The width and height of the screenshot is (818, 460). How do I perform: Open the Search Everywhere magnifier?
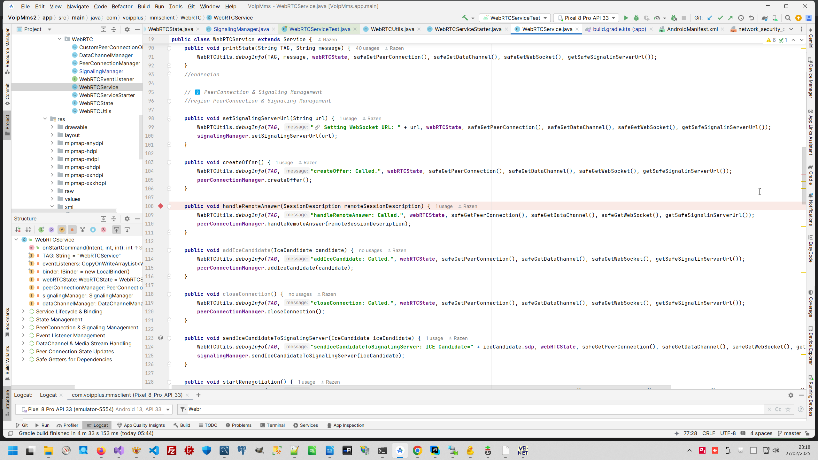click(788, 18)
